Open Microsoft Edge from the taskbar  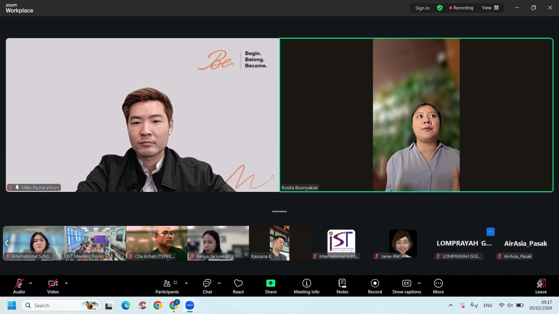click(126, 306)
